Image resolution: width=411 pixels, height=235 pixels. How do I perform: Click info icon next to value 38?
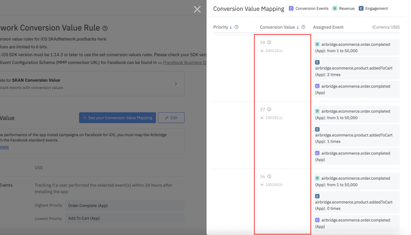point(269,42)
